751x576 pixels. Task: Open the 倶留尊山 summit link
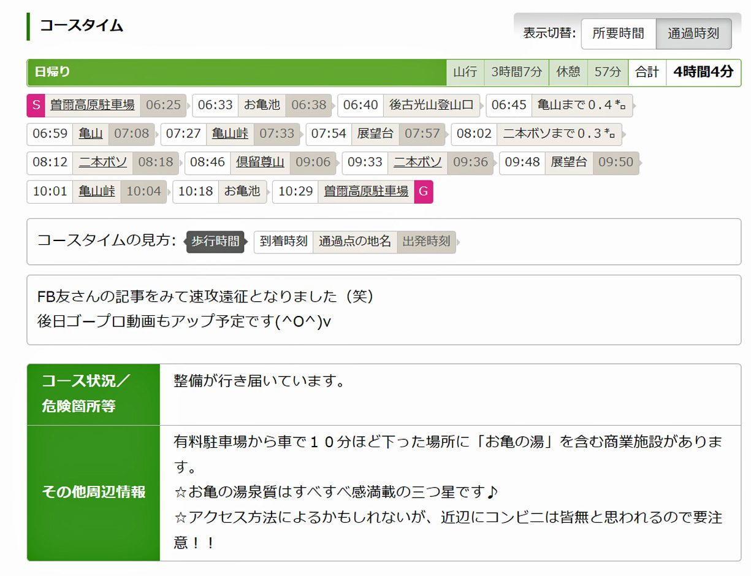(260, 163)
